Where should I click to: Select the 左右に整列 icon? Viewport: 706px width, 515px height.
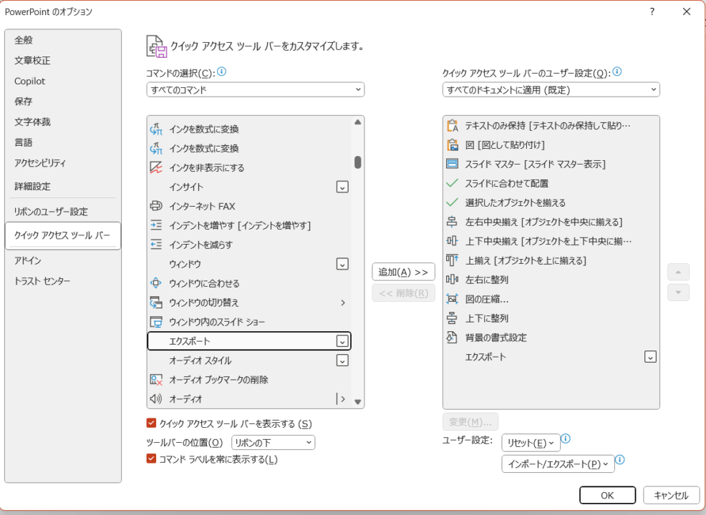pyautogui.click(x=452, y=280)
